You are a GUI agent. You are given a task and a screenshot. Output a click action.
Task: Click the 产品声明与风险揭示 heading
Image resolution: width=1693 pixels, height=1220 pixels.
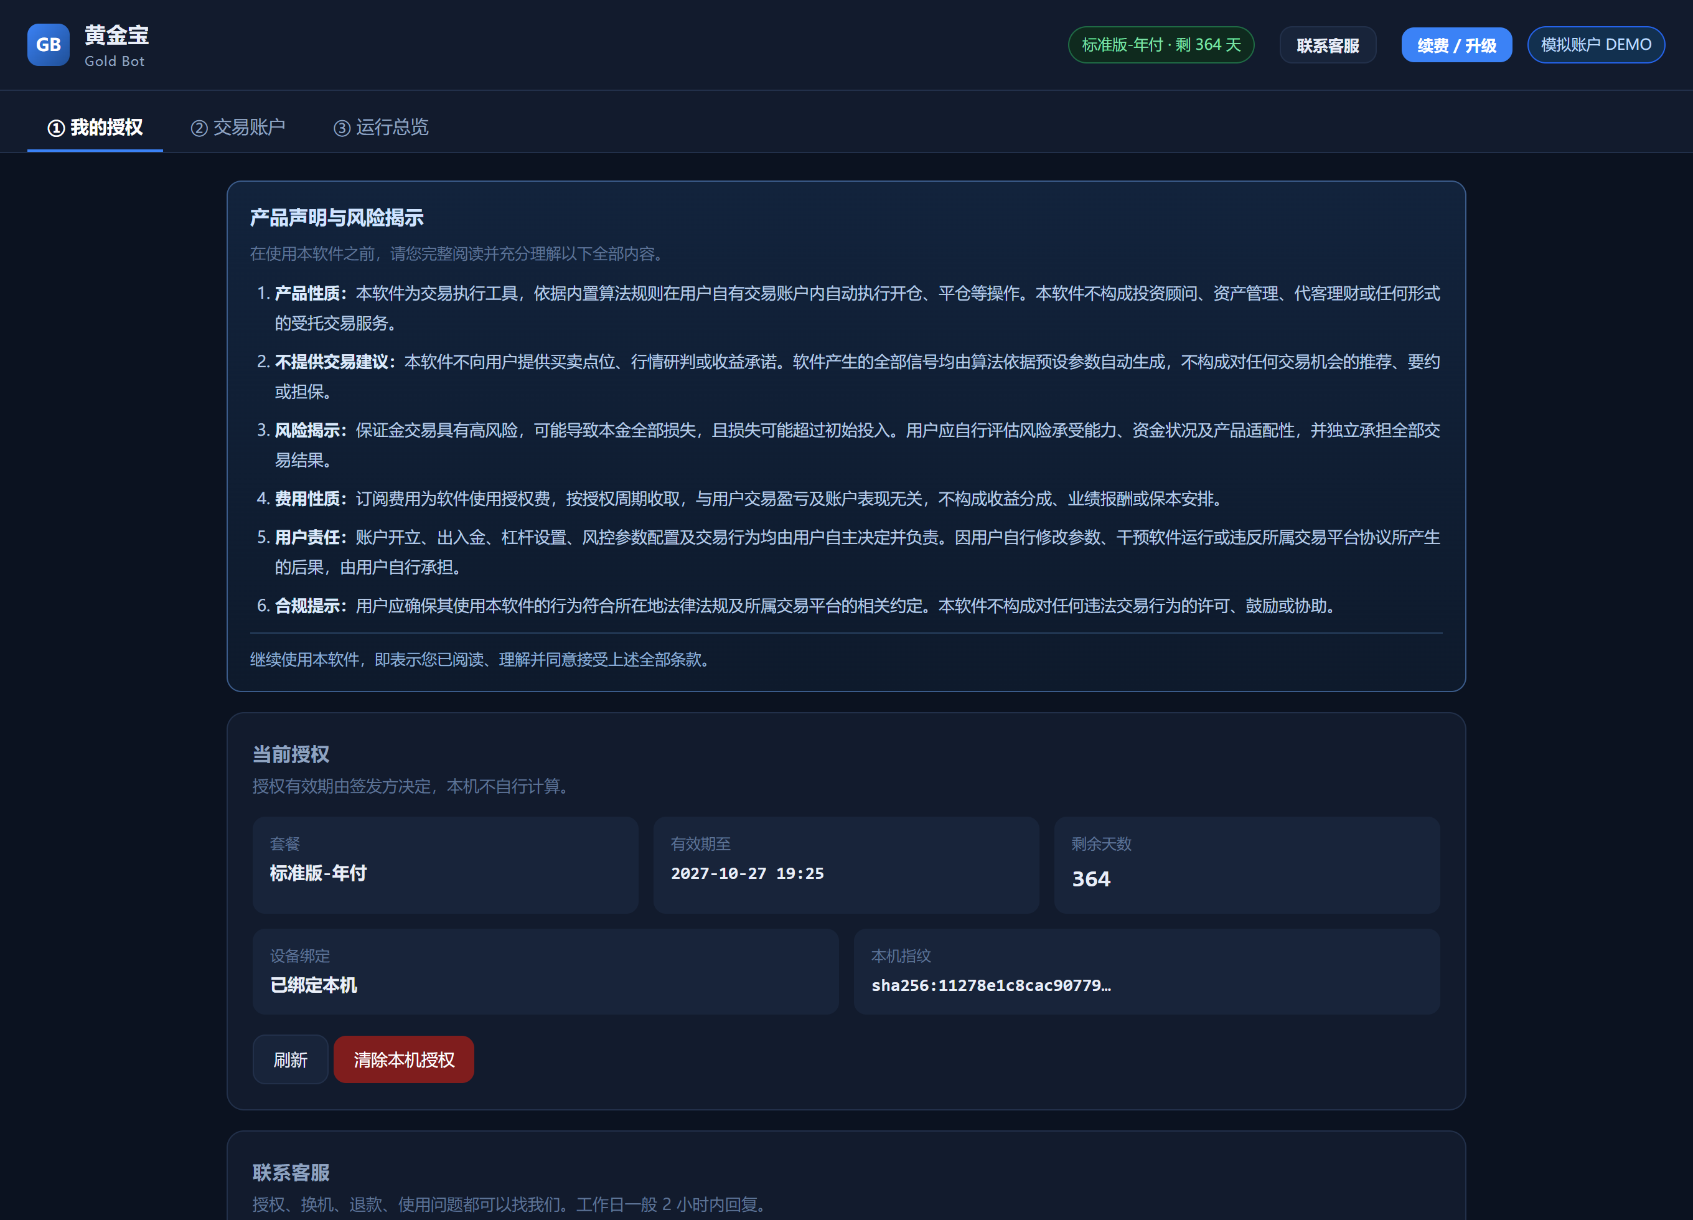[x=337, y=218]
